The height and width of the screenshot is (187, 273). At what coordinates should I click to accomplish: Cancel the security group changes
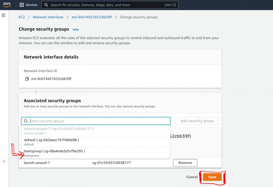pyautogui.click(x=192, y=177)
